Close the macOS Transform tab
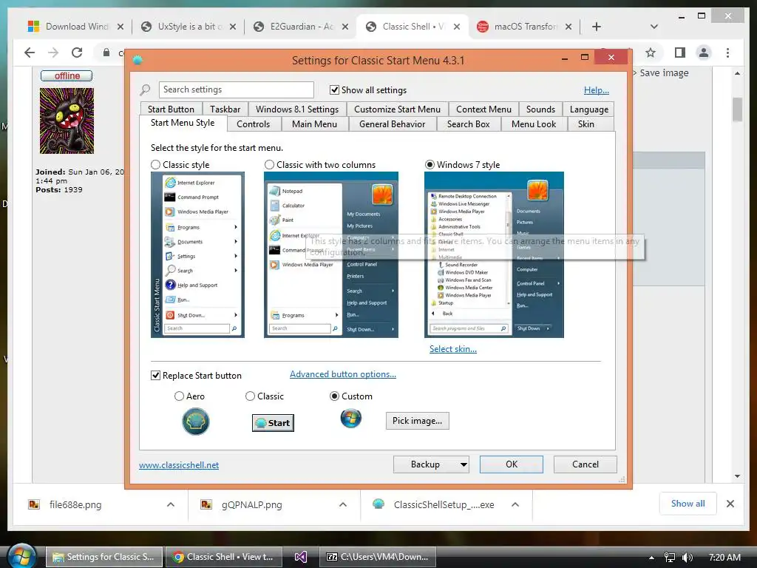The height and width of the screenshot is (568, 757). pyautogui.click(x=568, y=27)
